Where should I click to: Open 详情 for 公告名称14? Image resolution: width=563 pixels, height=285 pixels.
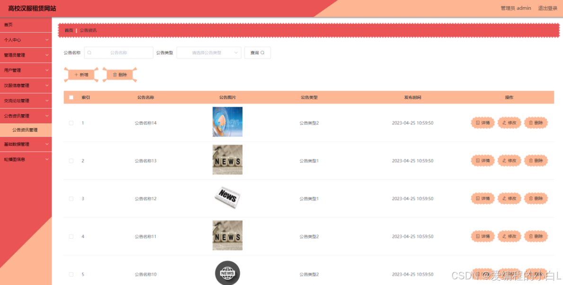[483, 122]
